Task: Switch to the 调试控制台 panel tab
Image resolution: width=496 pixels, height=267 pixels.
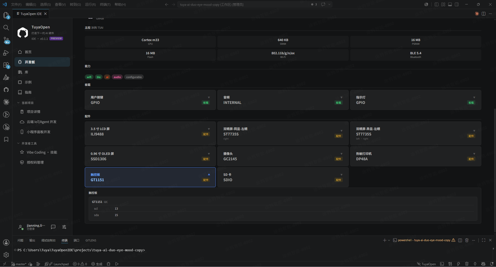Action: (x=48, y=240)
